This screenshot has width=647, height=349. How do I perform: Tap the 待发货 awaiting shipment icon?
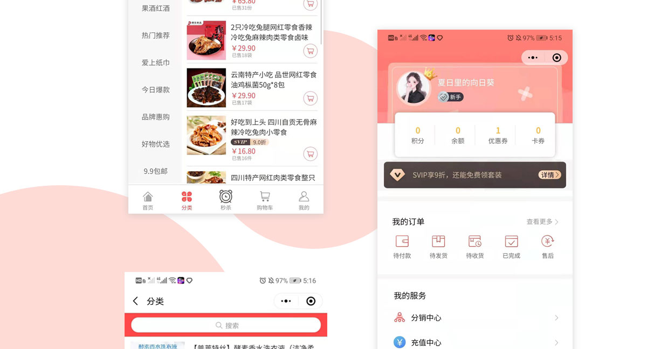438,241
